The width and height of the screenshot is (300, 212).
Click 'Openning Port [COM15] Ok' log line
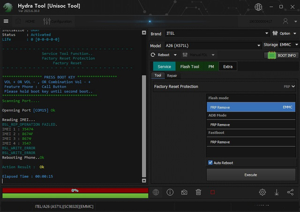pos(29,110)
